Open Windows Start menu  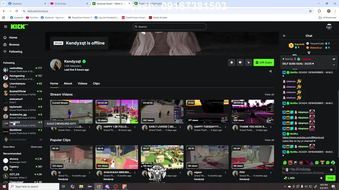tap(4, 187)
